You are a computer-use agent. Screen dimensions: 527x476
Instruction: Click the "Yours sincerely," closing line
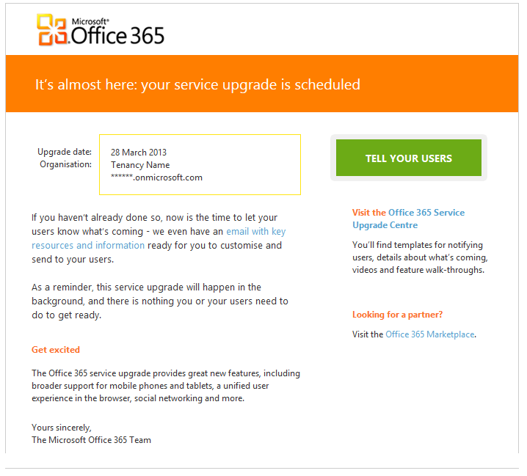(x=62, y=427)
